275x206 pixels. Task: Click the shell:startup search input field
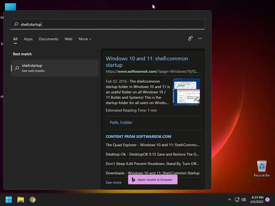tap(107, 24)
